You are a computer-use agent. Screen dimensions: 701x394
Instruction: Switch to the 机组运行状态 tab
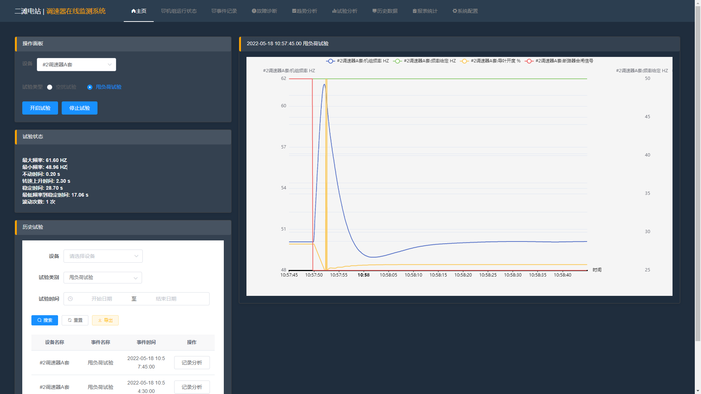click(179, 11)
